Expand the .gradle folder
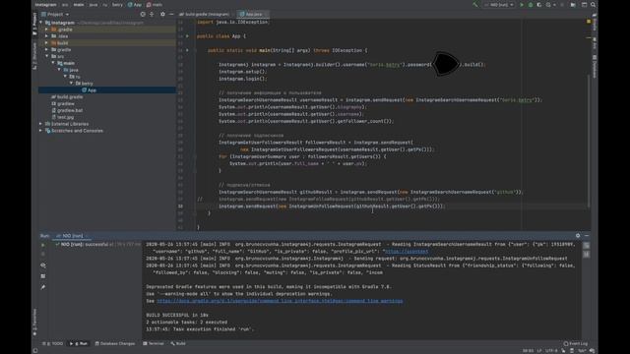This screenshot has height=354, width=630. 47,29
